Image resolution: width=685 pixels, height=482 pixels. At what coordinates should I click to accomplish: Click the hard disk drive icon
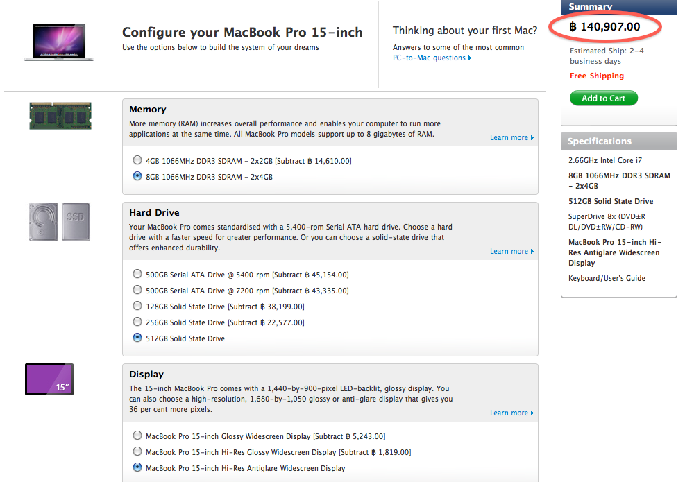(44, 221)
